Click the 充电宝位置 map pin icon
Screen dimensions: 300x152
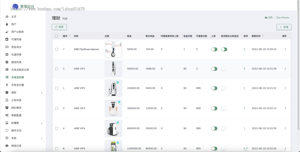pos(7,85)
